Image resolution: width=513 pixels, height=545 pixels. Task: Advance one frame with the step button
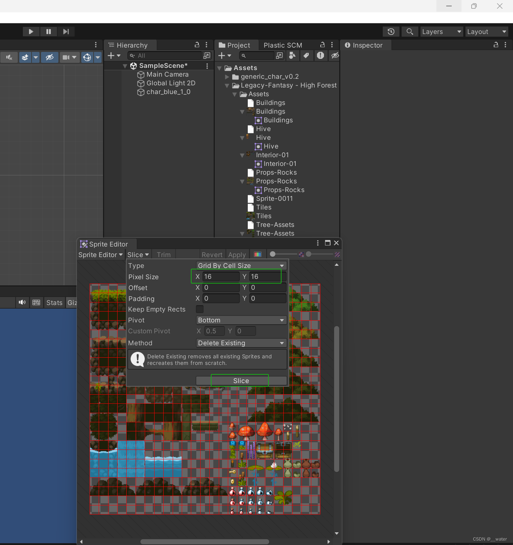[x=66, y=32]
